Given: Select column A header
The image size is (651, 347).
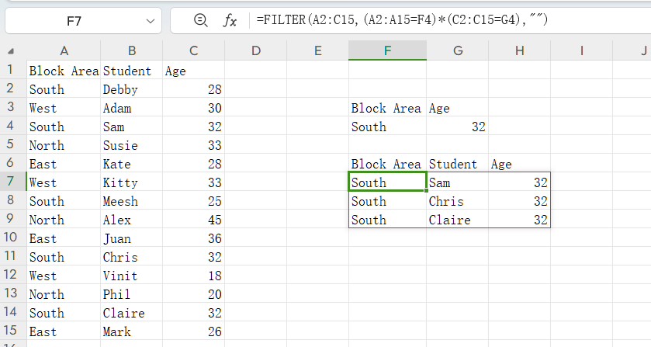Looking at the screenshot, I should click(x=64, y=51).
